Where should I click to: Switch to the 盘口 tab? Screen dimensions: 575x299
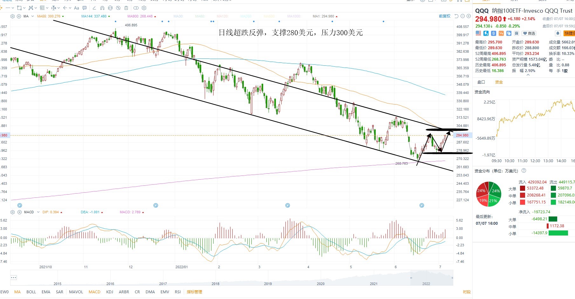pyautogui.click(x=481, y=82)
